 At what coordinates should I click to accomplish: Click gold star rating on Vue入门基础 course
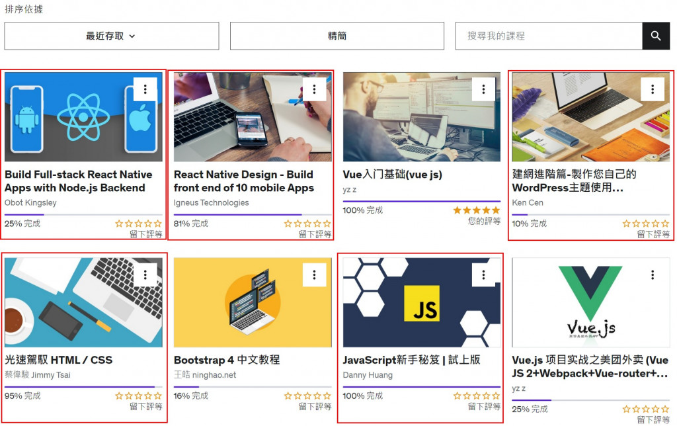[477, 210]
